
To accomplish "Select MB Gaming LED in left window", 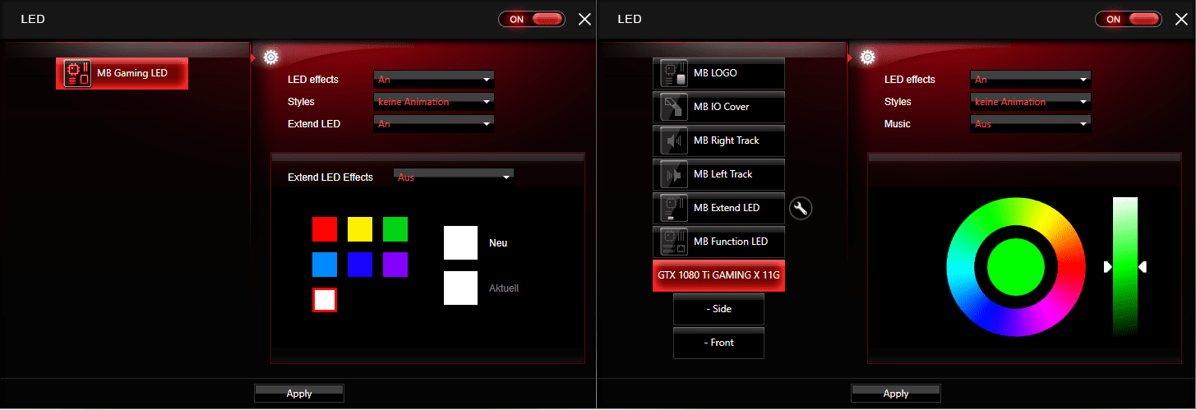I will 122,73.
